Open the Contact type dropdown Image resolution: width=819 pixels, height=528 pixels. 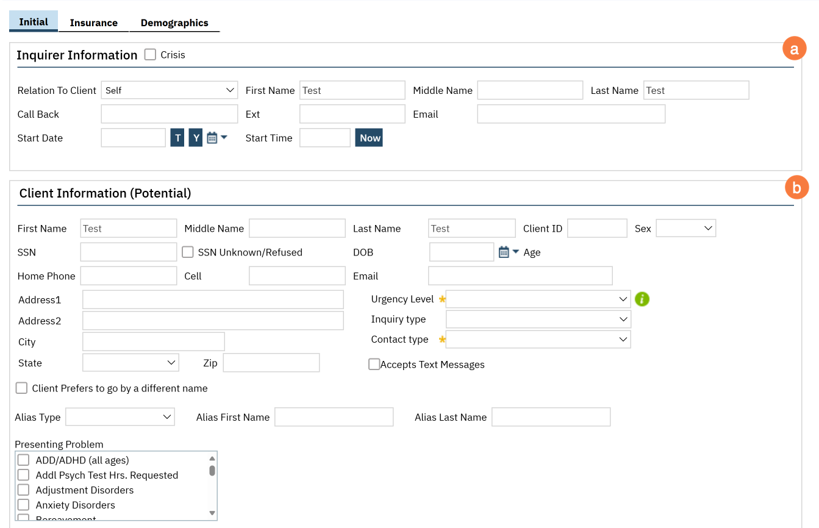[538, 340]
